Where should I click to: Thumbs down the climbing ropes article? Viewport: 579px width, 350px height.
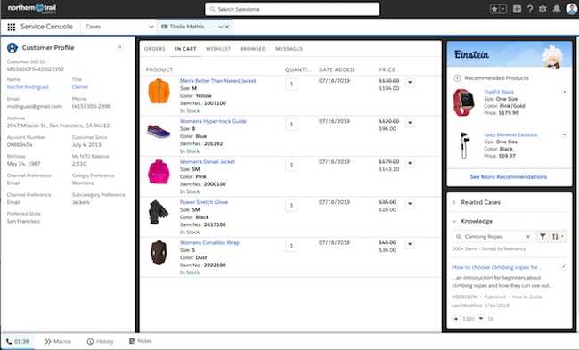tap(481, 318)
